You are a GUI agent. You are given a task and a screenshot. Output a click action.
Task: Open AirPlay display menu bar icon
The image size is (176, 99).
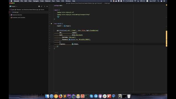pyautogui.click(x=138, y=1)
